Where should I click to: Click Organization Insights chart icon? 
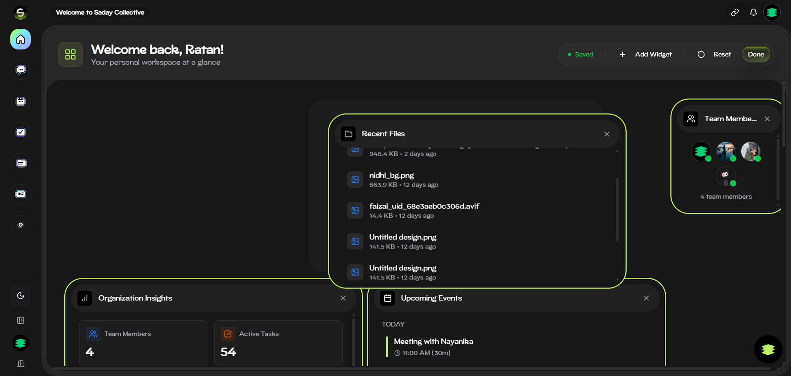pos(85,298)
